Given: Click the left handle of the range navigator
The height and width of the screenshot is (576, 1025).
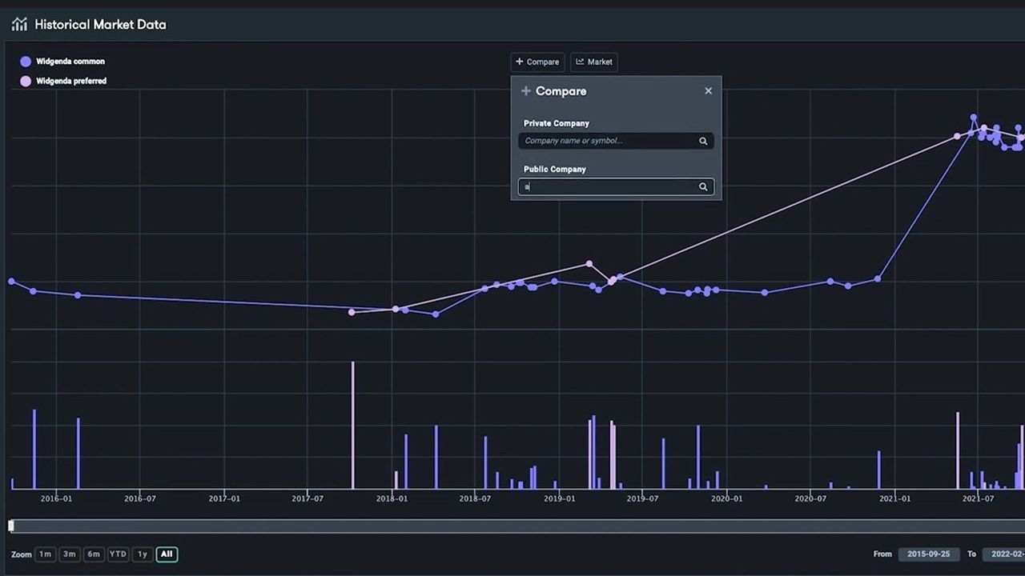Looking at the screenshot, I should pyautogui.click(x=11, y=526).
